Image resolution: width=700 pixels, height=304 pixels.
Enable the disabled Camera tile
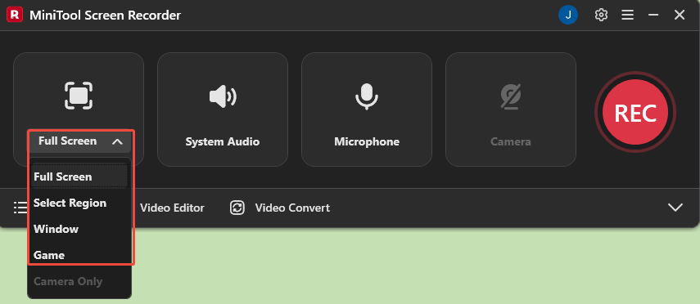coord(511,110)
